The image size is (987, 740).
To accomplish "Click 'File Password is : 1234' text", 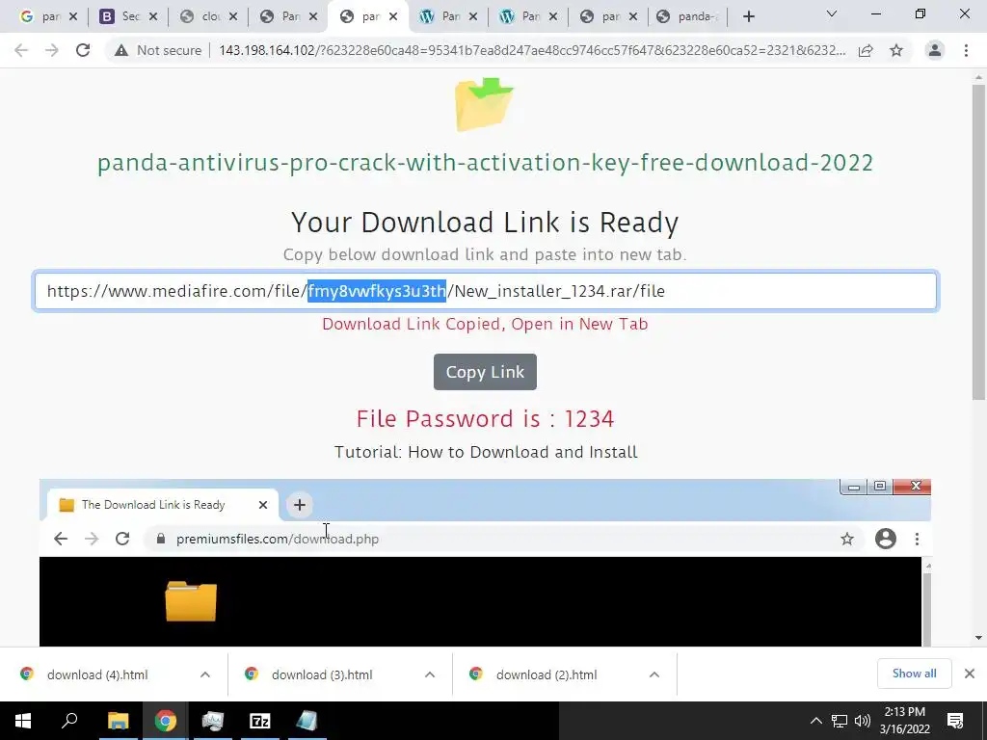I will [485, 419].
